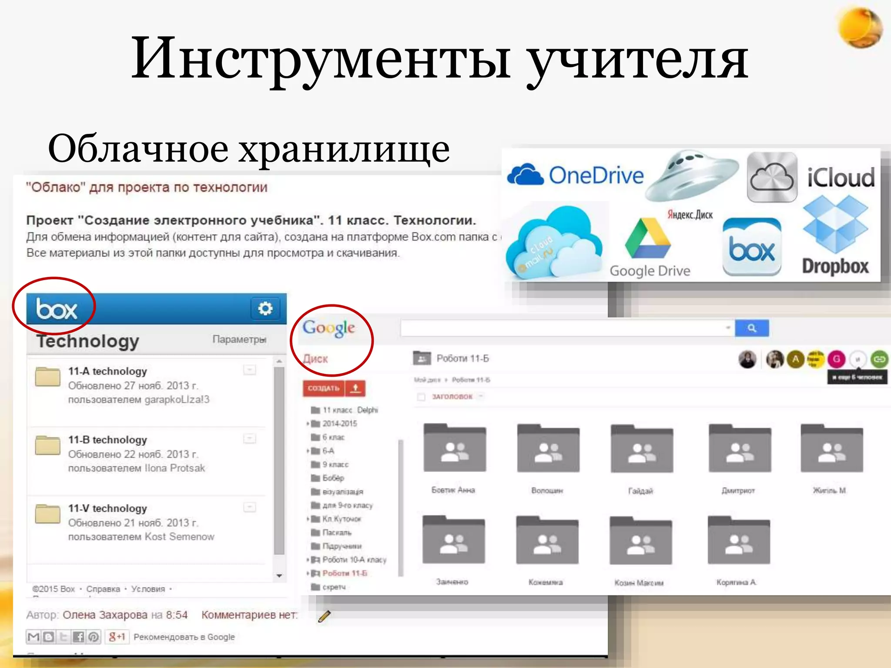This screenshot has height=668, width=891.
Task: Click the pencil edit post icon
Action: (325, 616)
